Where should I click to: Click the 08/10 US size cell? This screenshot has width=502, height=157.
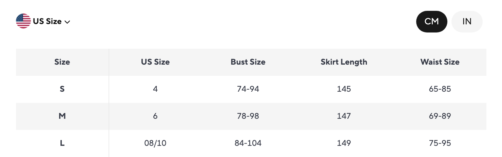155,143
